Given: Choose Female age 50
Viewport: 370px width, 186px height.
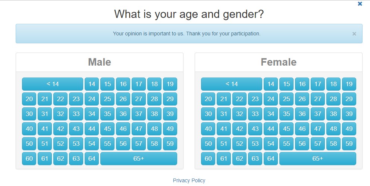Looking at the screenshot, I should tap(208, 144).
